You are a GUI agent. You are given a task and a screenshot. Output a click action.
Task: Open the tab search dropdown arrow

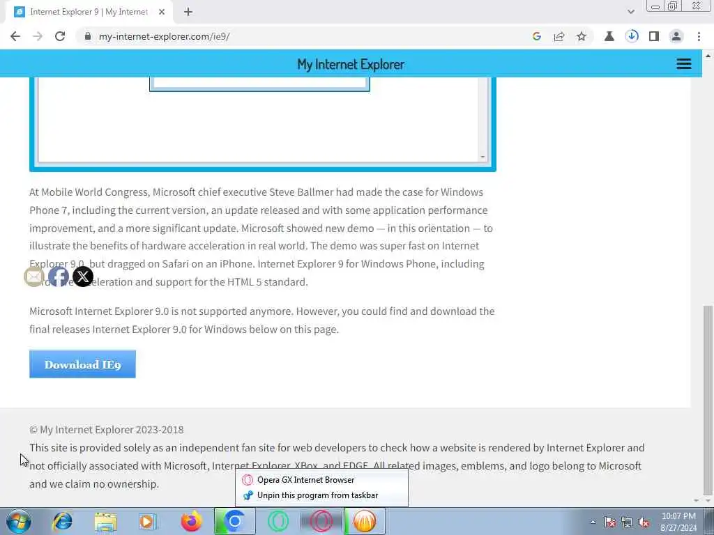(x=630, y=12)
